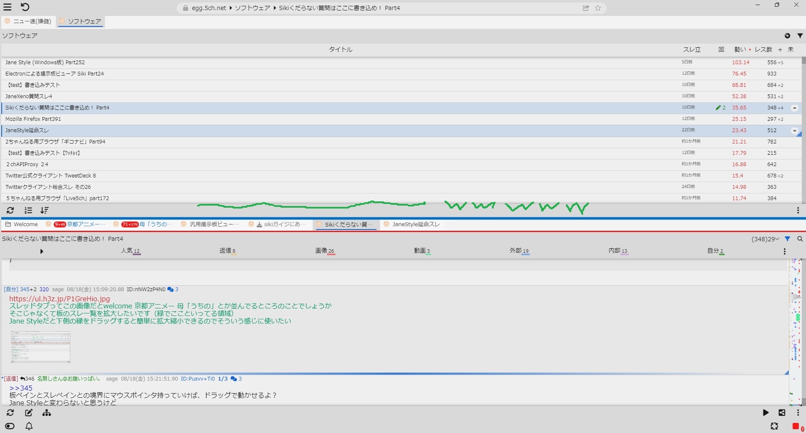
Task: Switch to the JaneStyle延命スレ thread tab
Action: pyautogui.click(x=412, y=224)
